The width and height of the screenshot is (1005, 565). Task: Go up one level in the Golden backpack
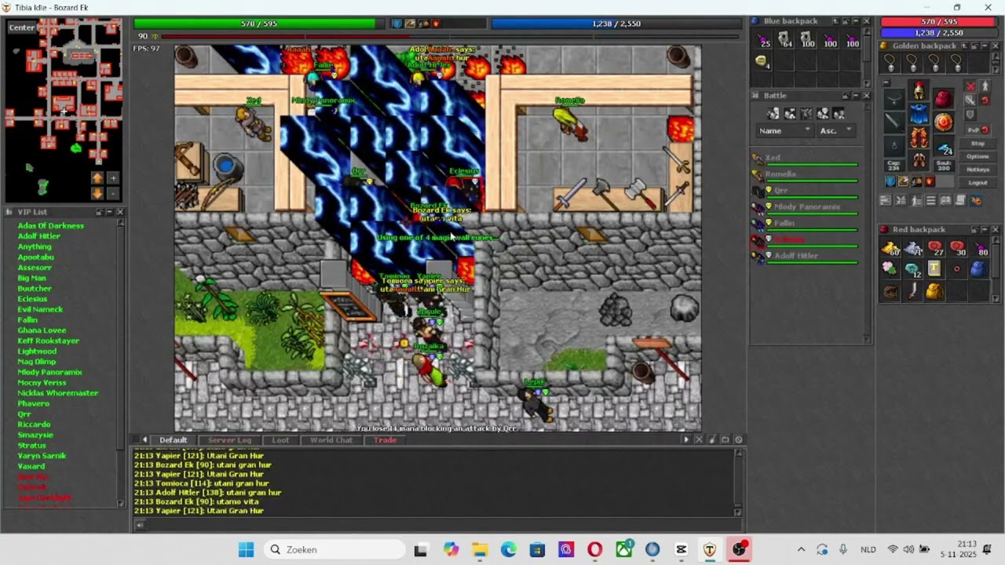pos(964,46)
